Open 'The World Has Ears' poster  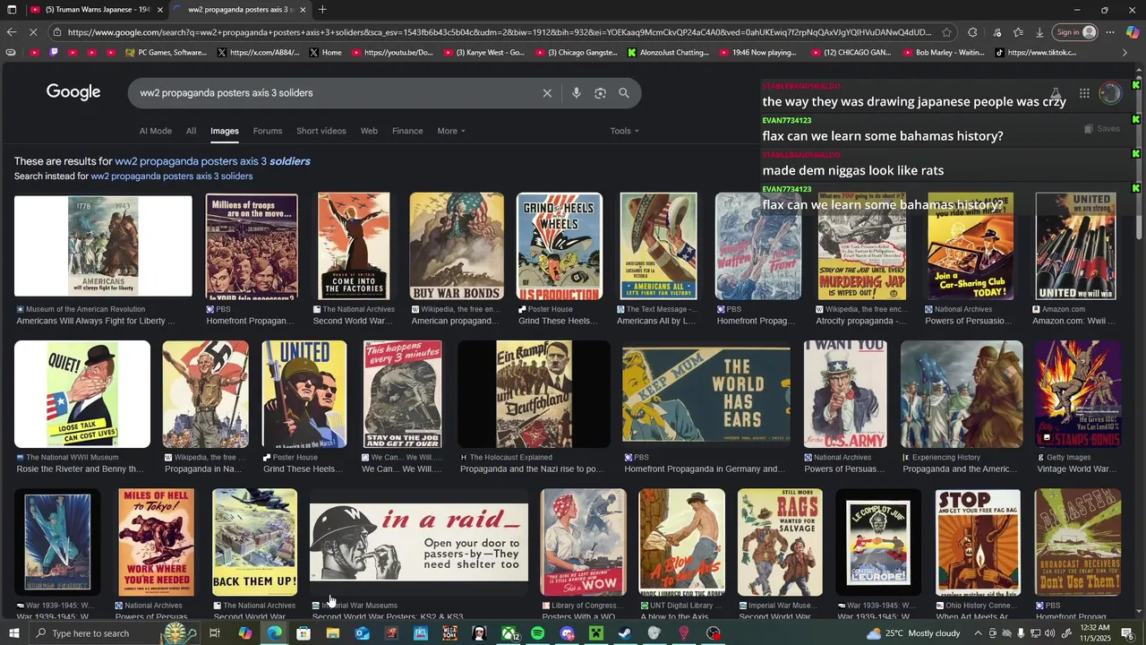(x=706, y=394)
